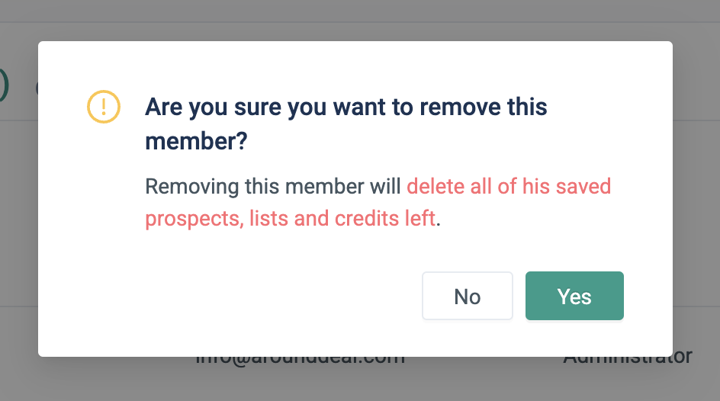
Task: Click the 'Removing this member will' text
Action: pyautogui.click(x=273, y=186)
